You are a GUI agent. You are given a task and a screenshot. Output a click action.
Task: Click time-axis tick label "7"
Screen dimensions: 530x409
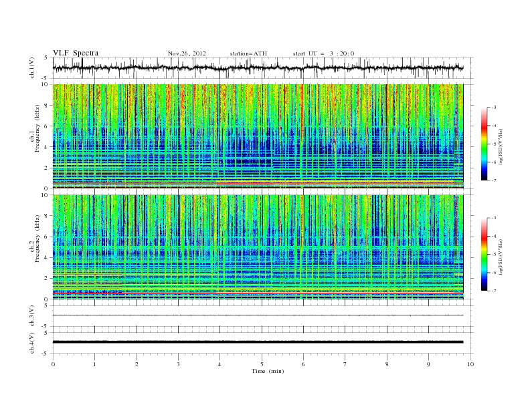click(x=345, y=364)
